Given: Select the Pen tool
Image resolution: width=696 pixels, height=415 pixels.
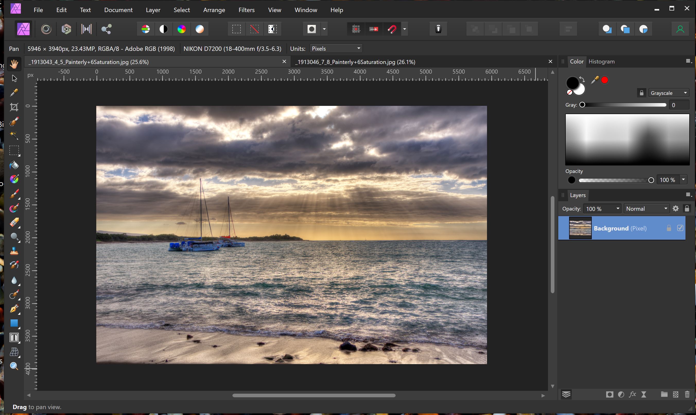Looking at the screenshot, I should (x=14, y=309).
